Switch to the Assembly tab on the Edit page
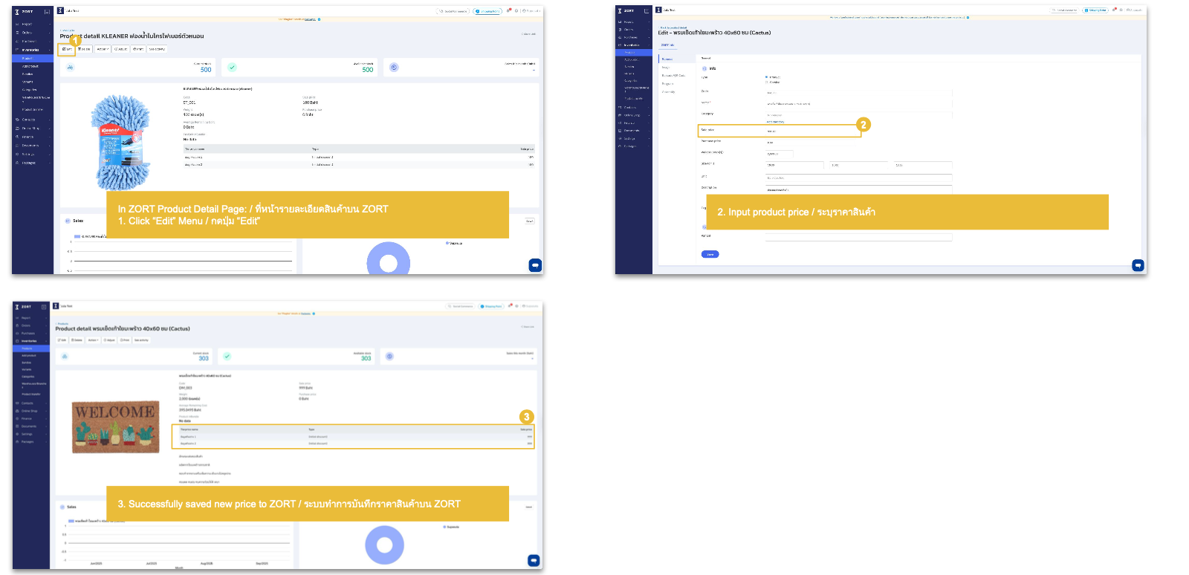This screenshot has width=1189, height=575. point(668,92)
